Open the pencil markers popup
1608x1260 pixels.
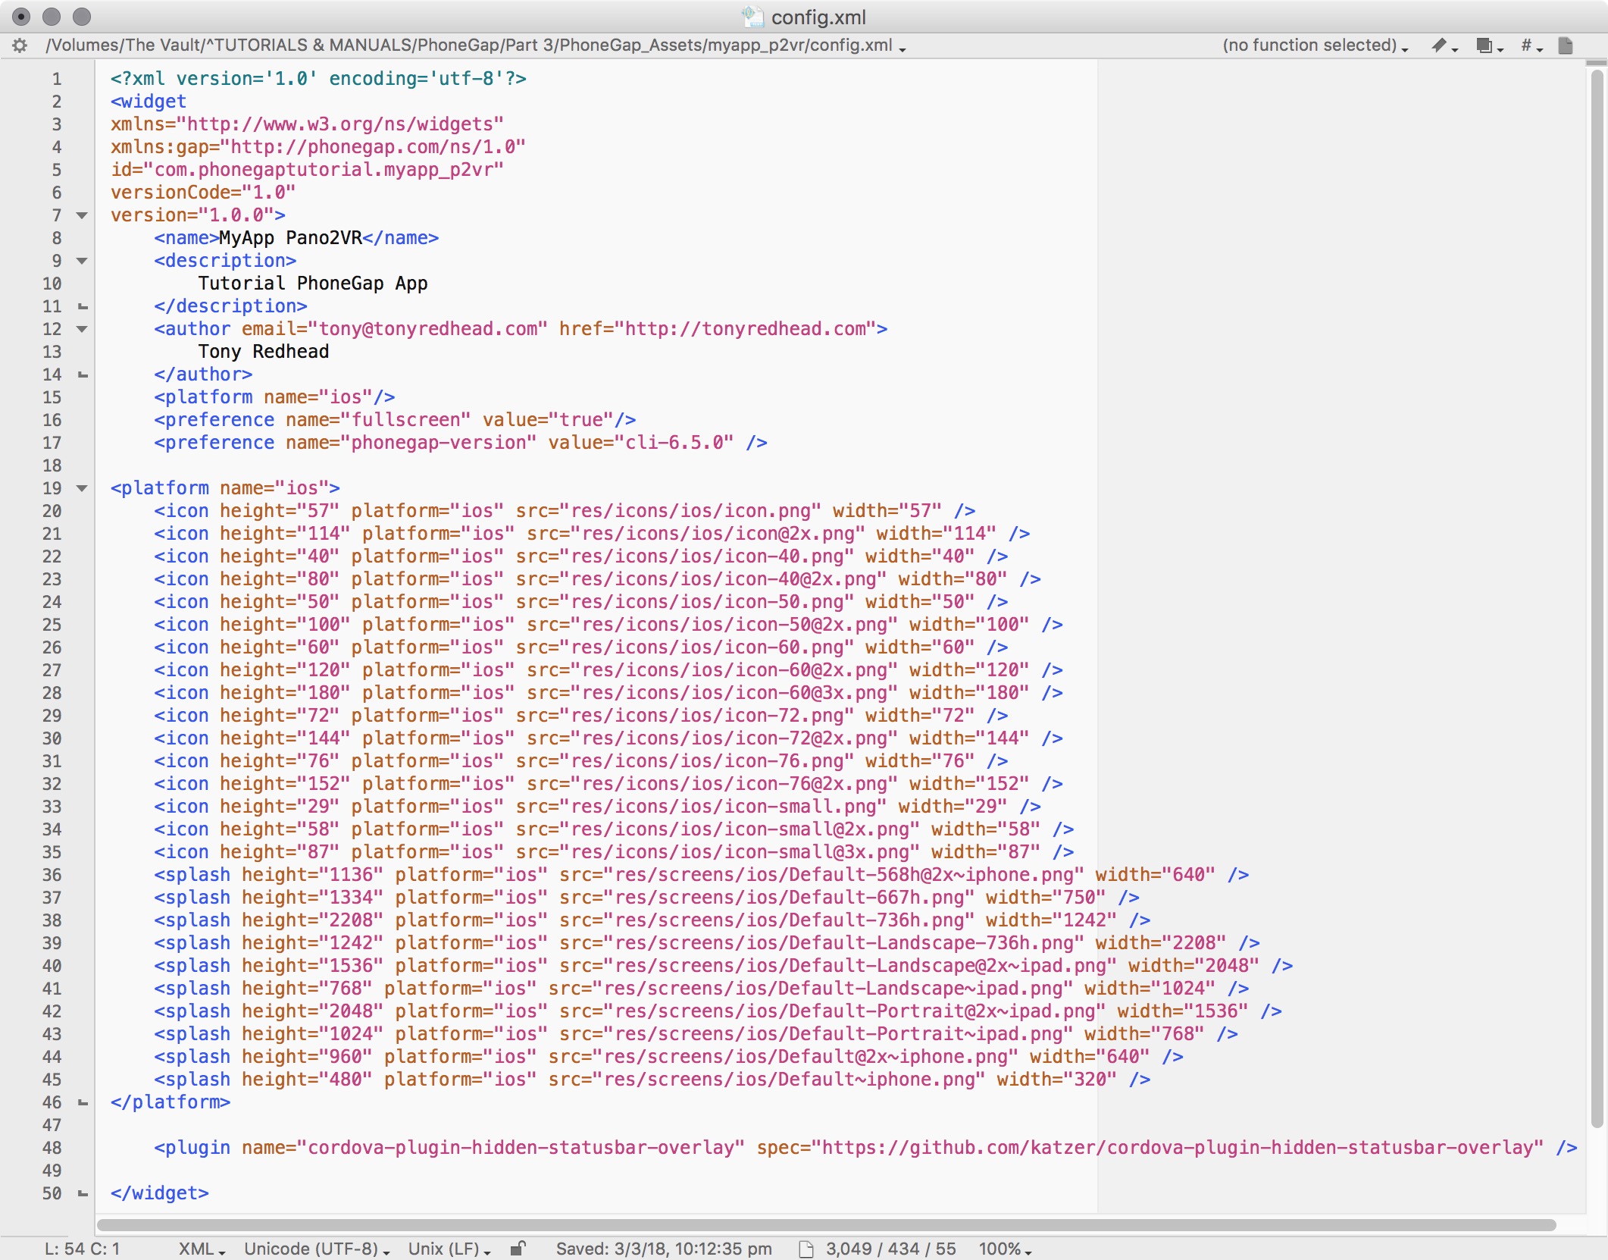1444,45
